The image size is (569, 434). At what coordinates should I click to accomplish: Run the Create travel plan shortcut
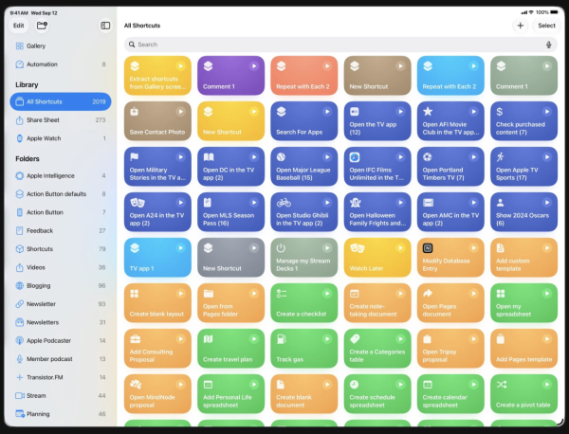point(254,339)
